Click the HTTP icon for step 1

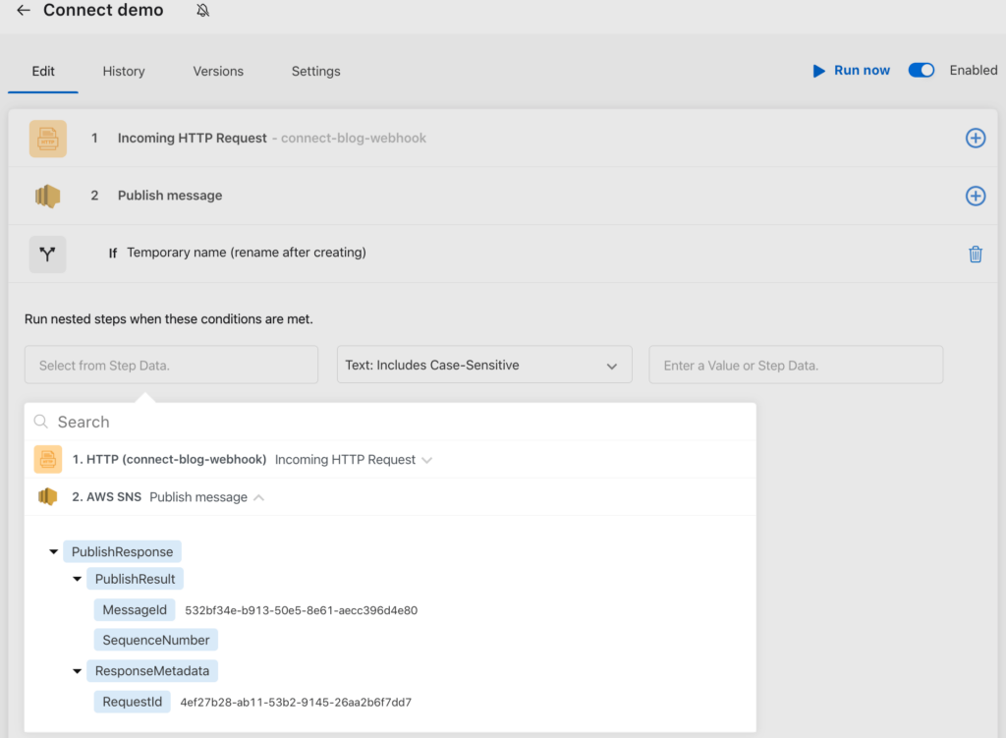click(47, 139)
